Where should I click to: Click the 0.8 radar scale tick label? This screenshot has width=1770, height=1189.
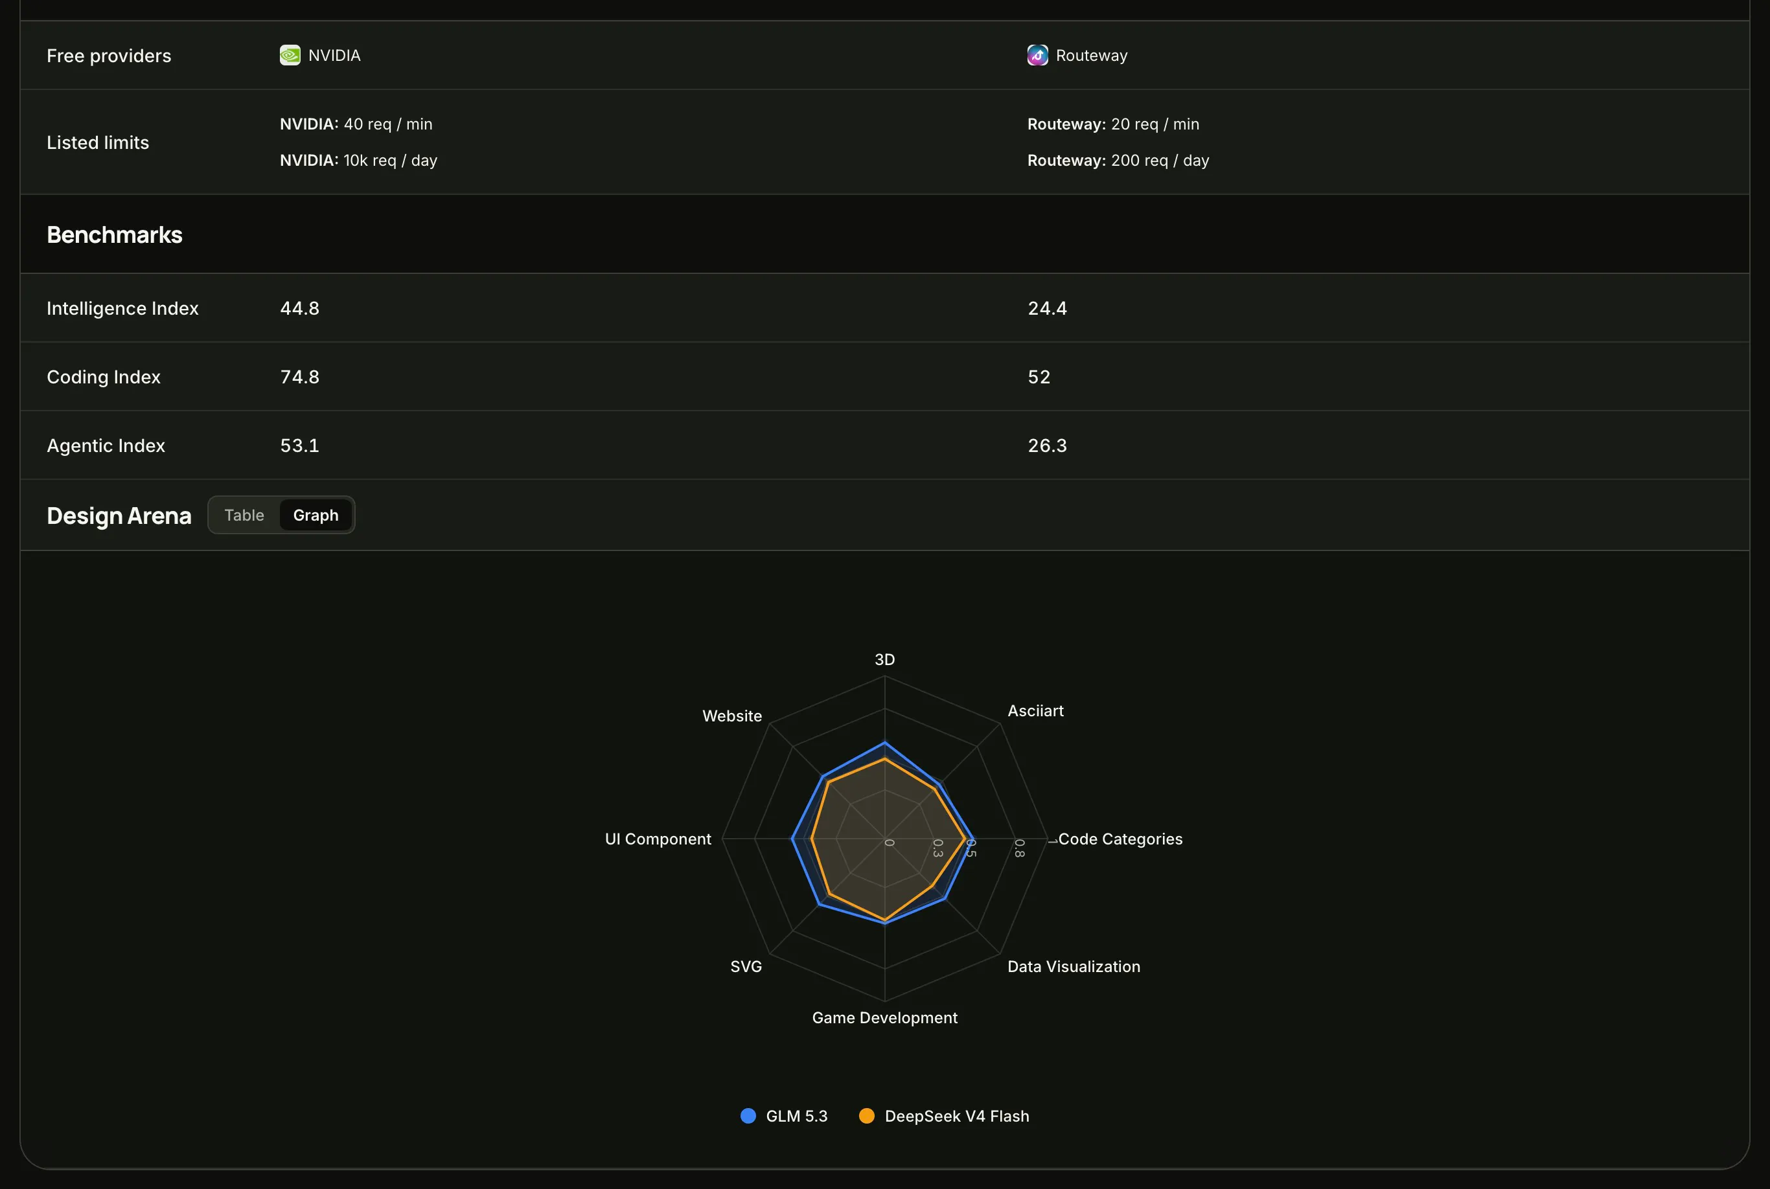1020,848
